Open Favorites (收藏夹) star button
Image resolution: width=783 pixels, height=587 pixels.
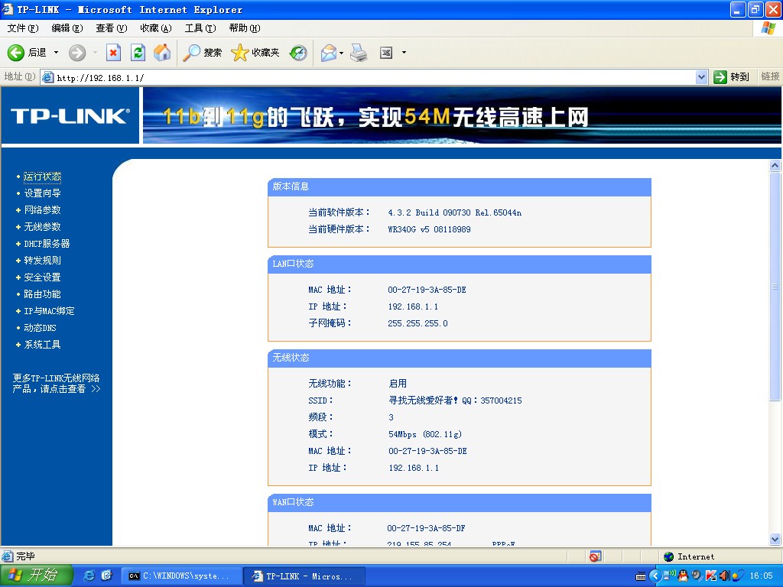coord(255,53)
